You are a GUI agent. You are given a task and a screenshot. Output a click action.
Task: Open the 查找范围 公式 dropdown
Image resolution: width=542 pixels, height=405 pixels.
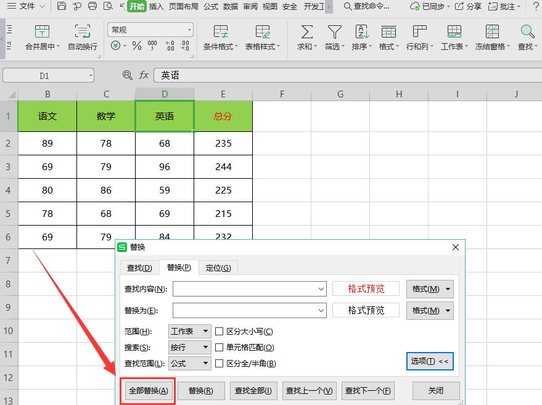(190, 364)
